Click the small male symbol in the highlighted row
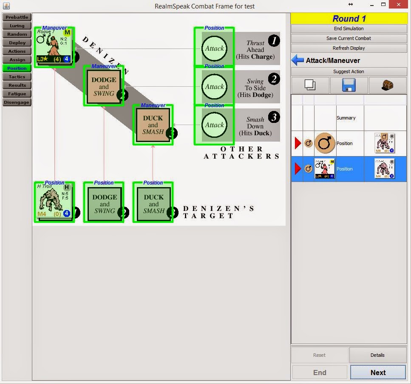 coord(309,169)
